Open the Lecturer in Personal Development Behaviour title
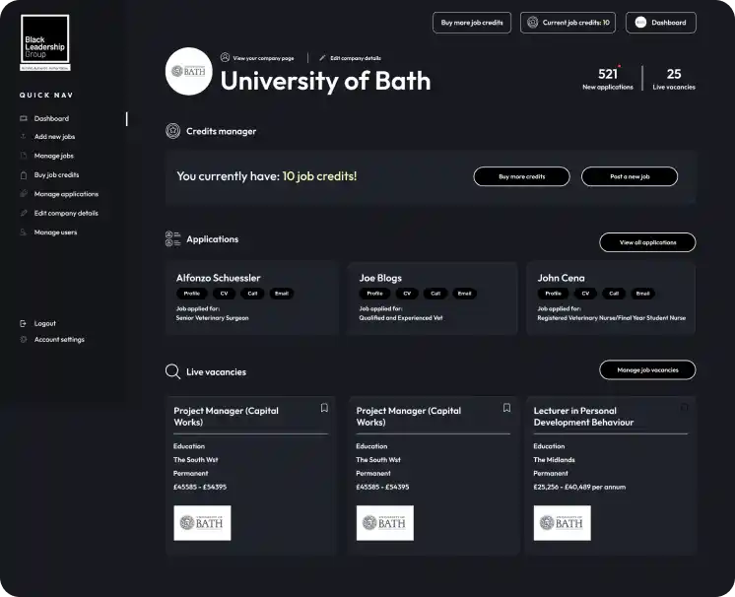Viewport: 735px width, 597px height. (x=583, y=416)
